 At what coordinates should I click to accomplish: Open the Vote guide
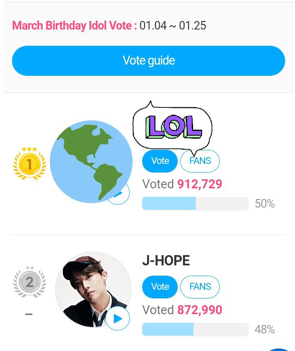148,60
